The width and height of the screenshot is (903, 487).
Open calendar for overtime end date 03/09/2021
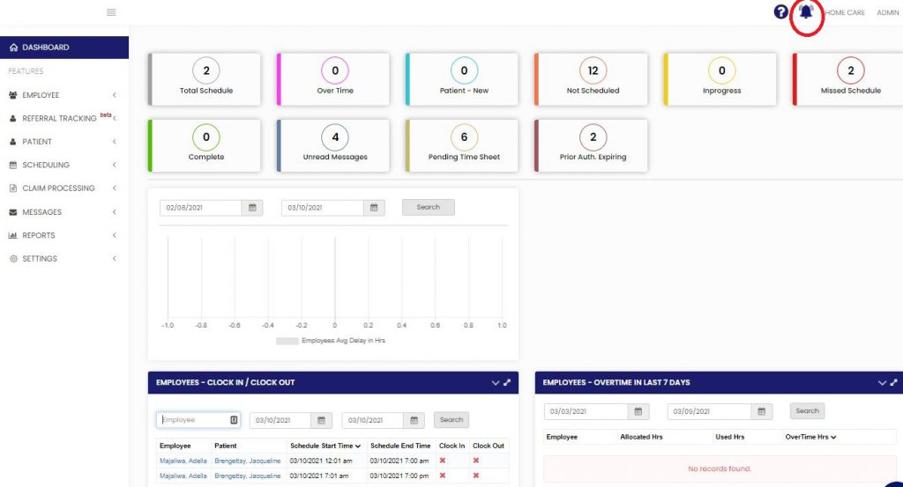click(x=762, y=411)
